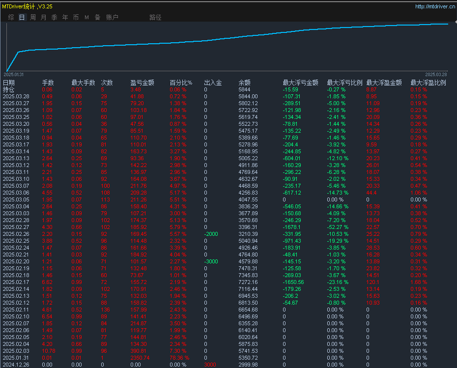Click the 2025.01.31 start date on chart
457x368 pixels.
pyautogui.click(x=15, y=74)
